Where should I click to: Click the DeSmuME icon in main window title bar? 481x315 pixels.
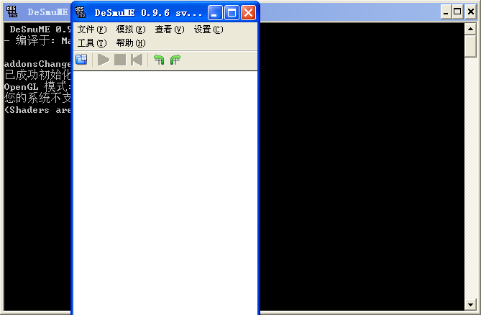(81, 12)
